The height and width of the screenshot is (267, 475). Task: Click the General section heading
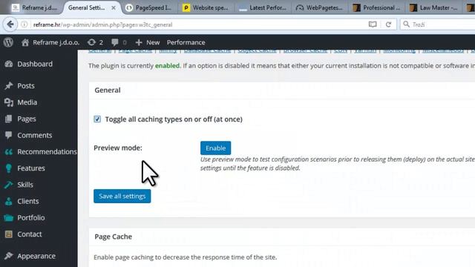[107, 90]
